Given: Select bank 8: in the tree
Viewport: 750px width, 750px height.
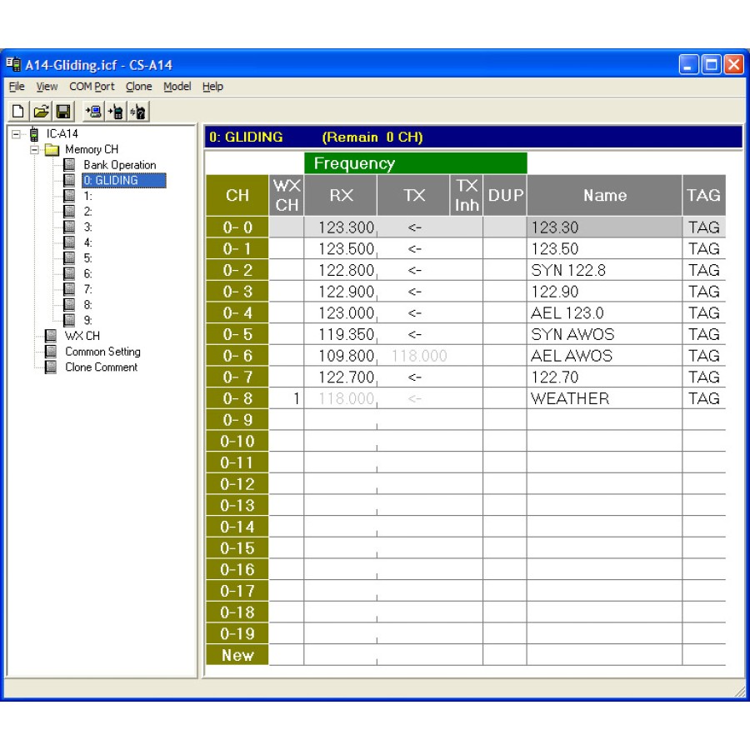Looking at the screenshot, I should 88,305.
